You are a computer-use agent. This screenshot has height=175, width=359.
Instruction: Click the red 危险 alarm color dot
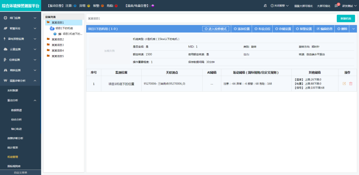click(x=116, y=6)
